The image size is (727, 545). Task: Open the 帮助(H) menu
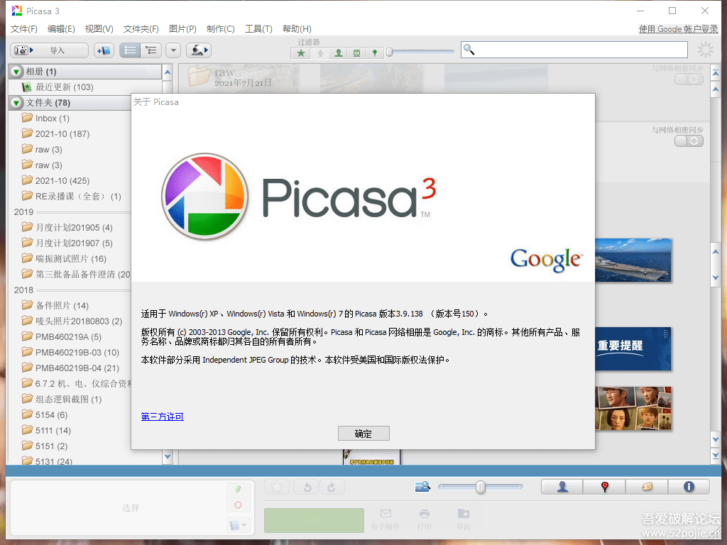(297, 28)
